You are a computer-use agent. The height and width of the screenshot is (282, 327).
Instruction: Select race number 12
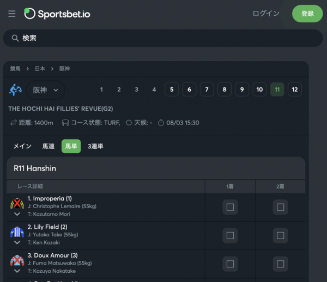pyautogui.click(x=295, y=90)
